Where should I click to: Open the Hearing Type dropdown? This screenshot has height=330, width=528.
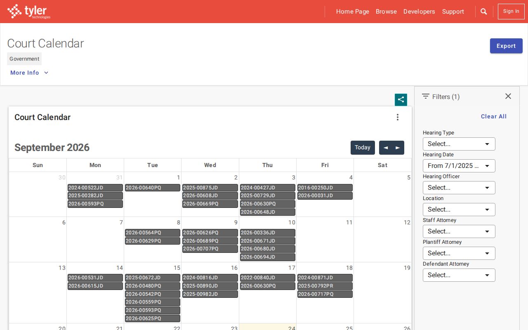(459, 144)
